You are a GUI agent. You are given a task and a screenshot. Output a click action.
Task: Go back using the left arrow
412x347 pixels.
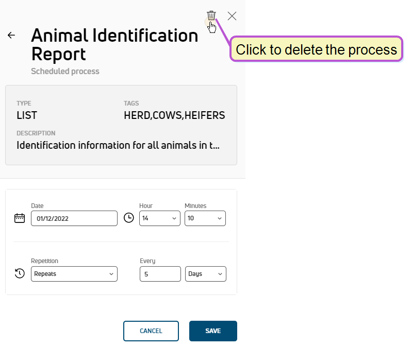point(11,35)
